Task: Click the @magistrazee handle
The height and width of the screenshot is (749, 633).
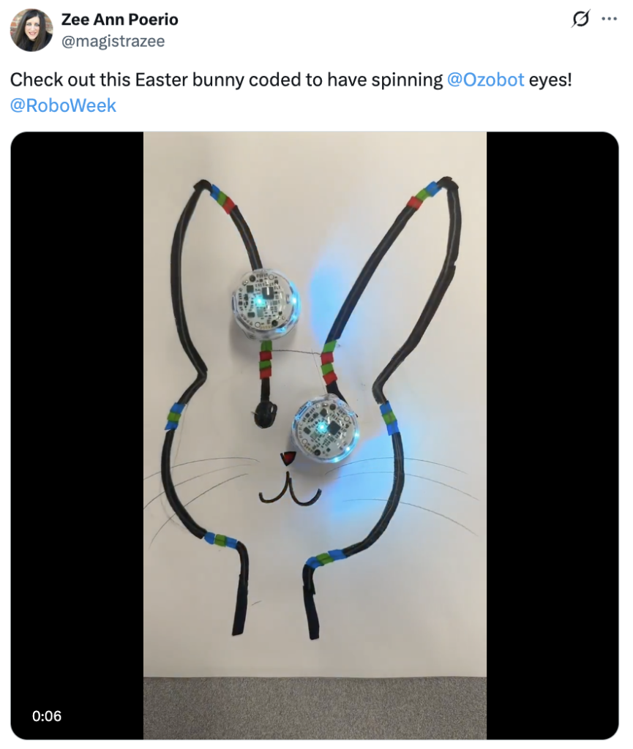Action: click(113, 42)
